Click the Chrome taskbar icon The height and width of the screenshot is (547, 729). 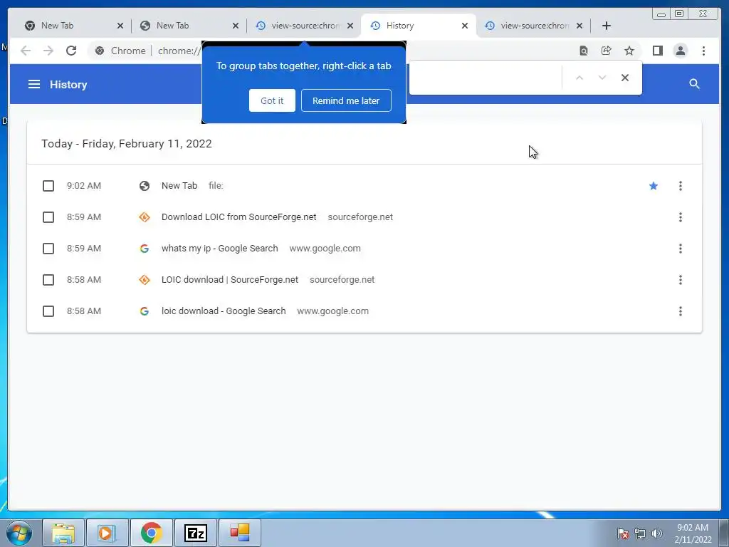pos(152,533)
